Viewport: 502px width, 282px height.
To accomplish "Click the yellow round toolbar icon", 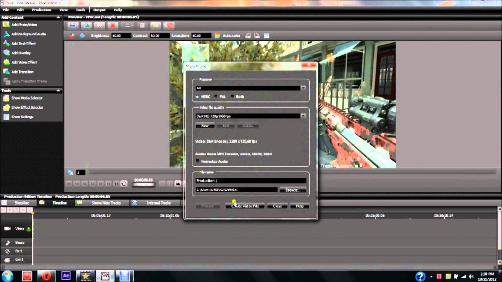I will (156, 25).
